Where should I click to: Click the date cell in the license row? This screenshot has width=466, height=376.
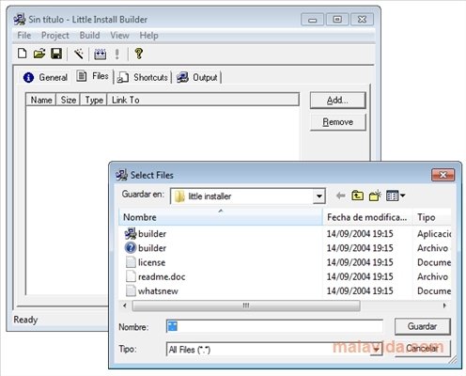click(360, 262)
